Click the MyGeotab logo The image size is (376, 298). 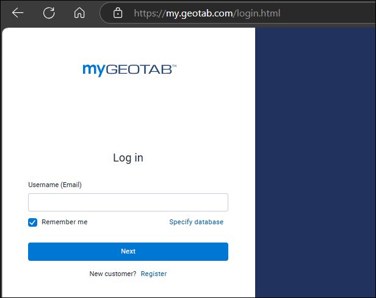(x=129, y=70)
